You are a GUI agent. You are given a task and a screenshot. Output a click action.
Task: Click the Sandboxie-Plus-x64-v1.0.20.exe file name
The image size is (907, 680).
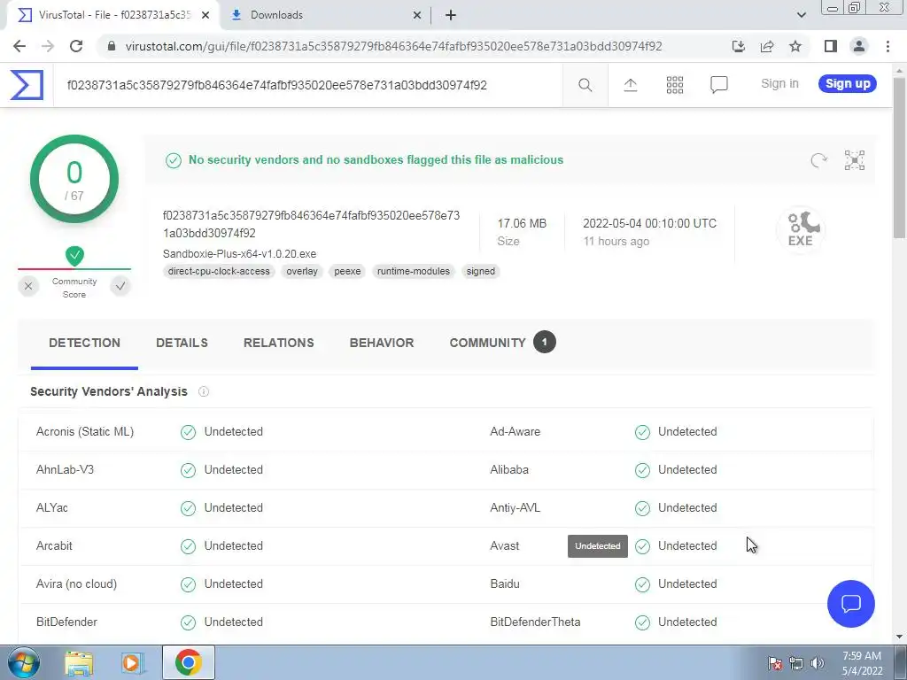(x=239, y=254)
